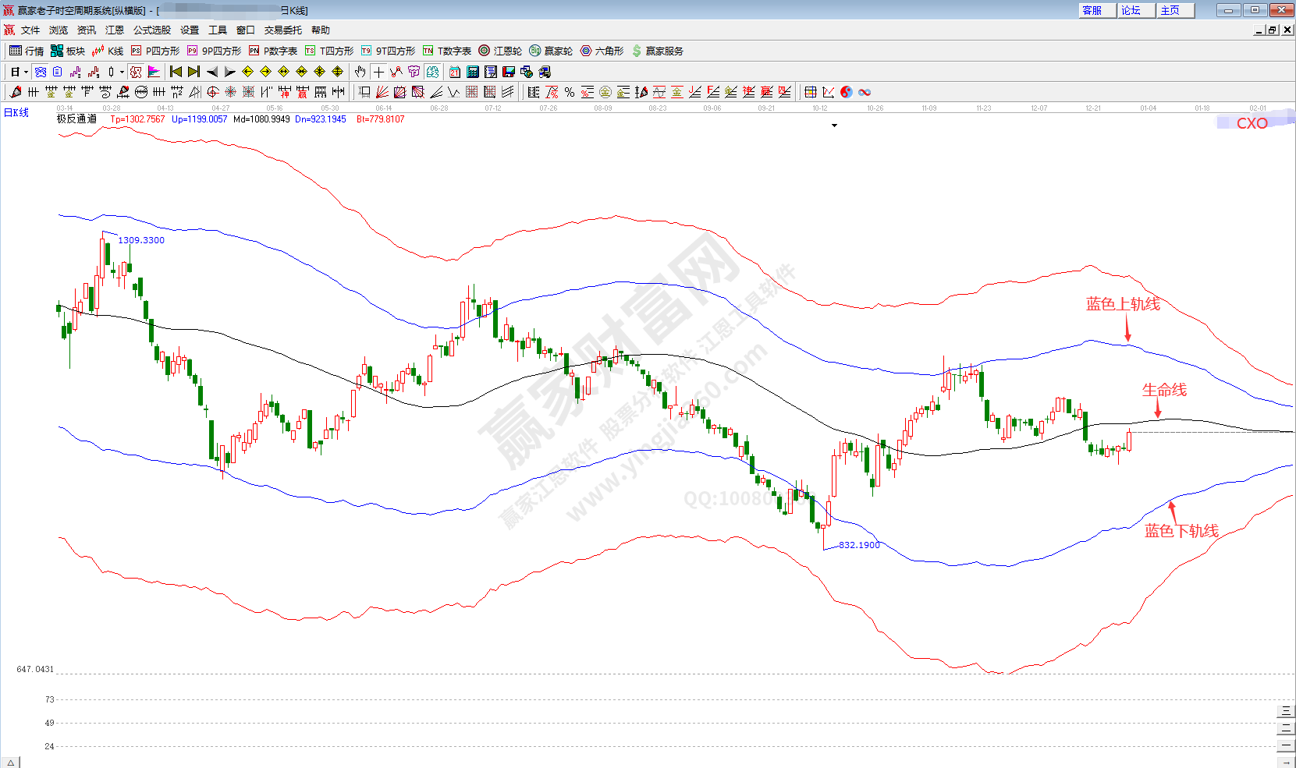Click the yin-yang taiji icon
This screenshot has height=768, width=1296.
[x=847, y=92]
